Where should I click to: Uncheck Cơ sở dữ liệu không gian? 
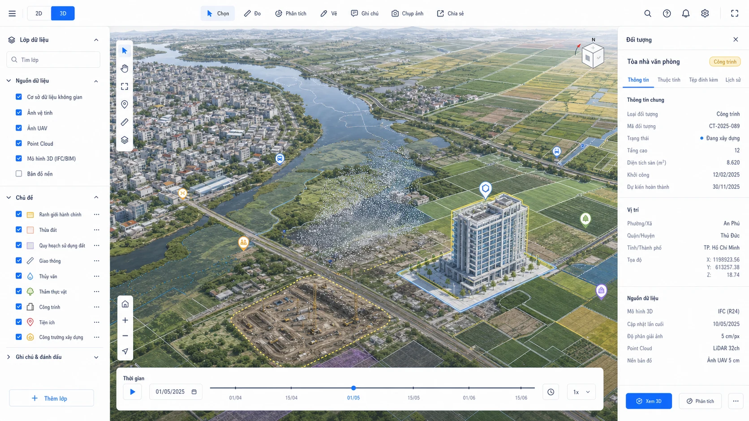click(19, 97)
